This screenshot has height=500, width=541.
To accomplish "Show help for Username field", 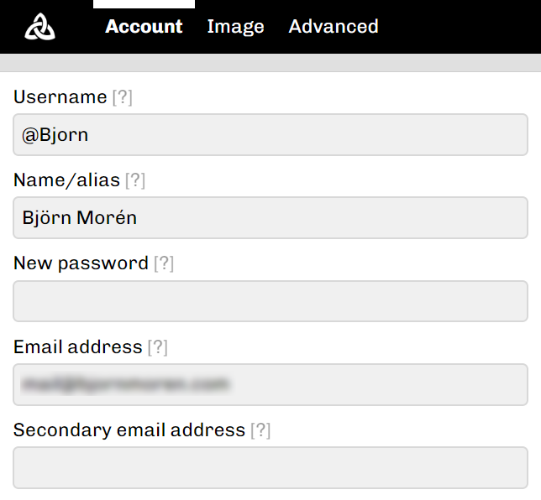I will click(x=123, y=97).
